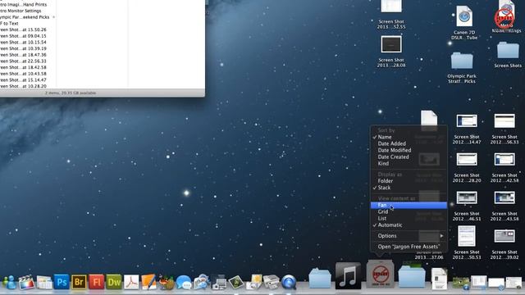Open the Olympic Park Stratf...Picks desktop folder
The width and height of the screenshot is (525, 295).
click(462, 67)
